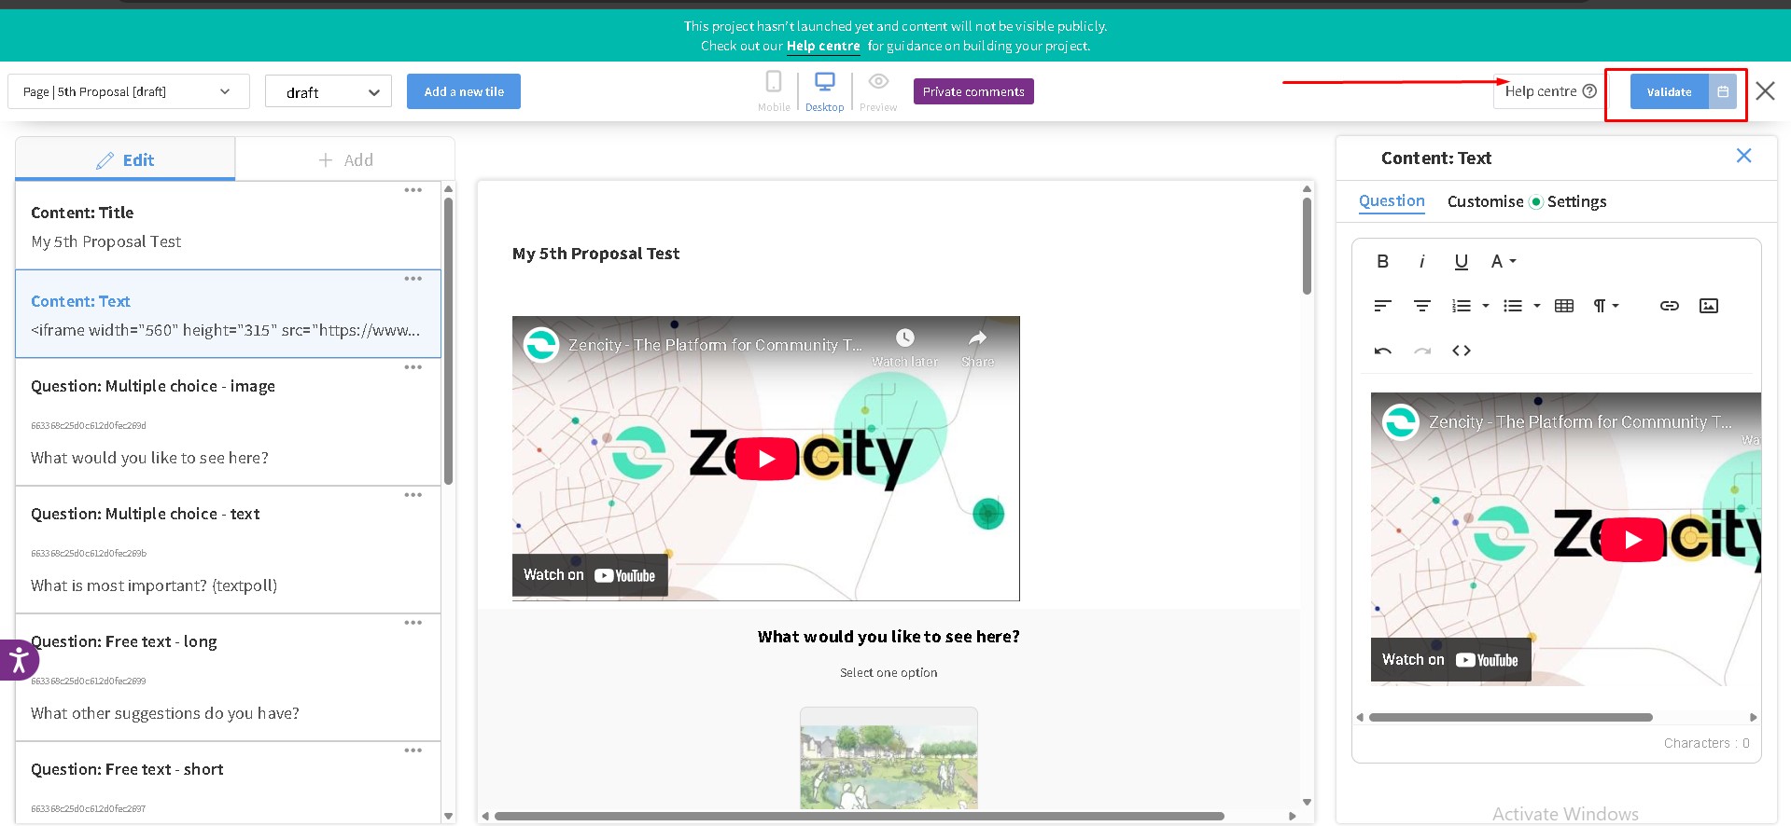Open bullet list style dropdown arrow
The width and height of the screenshot is (1791, 826).
point(1536,306)
